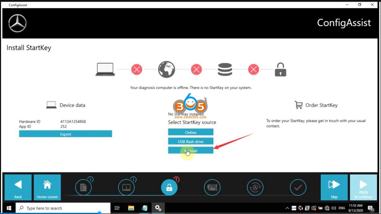Click the Install StartKey heading
The image size is (381, 214).
(x=29, y=48)
